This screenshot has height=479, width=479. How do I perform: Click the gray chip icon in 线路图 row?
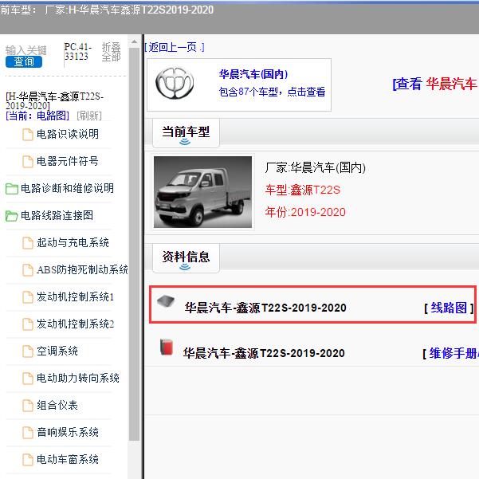coord(166,301)
